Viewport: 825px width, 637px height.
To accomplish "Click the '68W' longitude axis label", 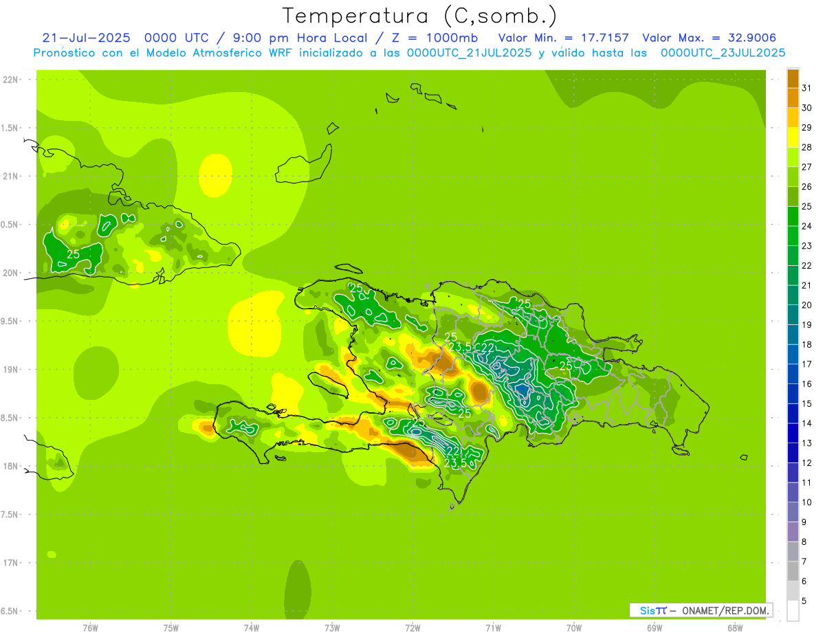I will (x=735, y=628).
